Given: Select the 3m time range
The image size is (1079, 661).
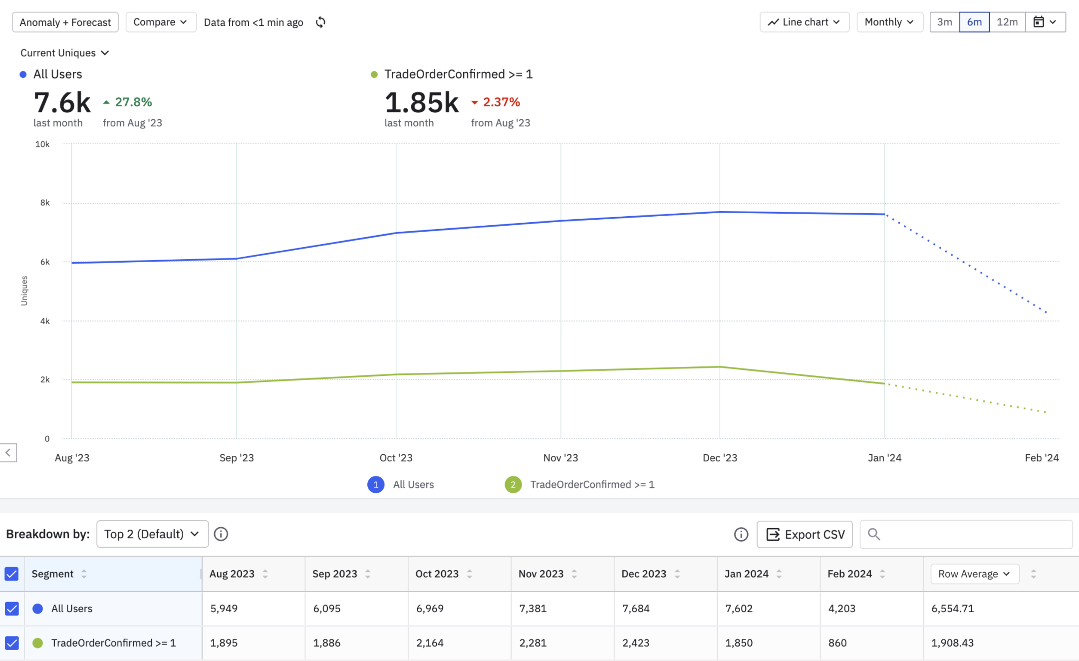Looking at the screenshot, I should (x=945, y=22).
